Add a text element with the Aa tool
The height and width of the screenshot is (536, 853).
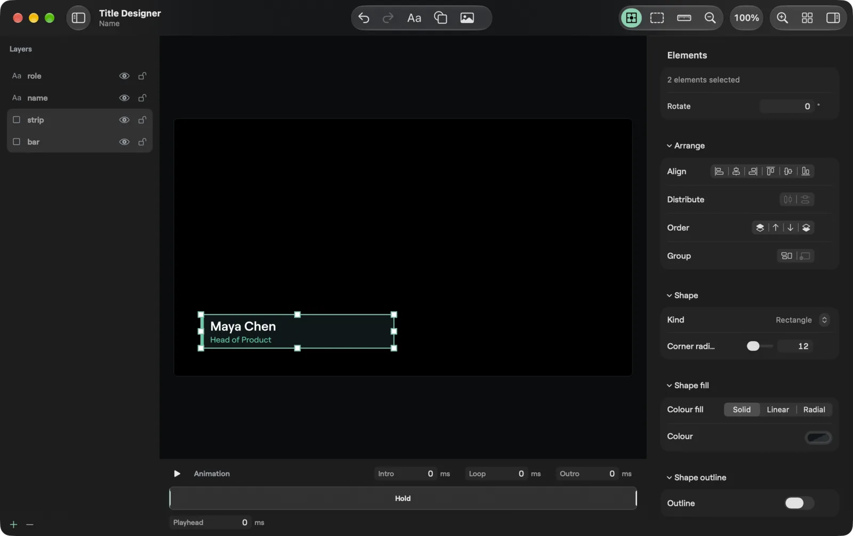tap(414, 18)
